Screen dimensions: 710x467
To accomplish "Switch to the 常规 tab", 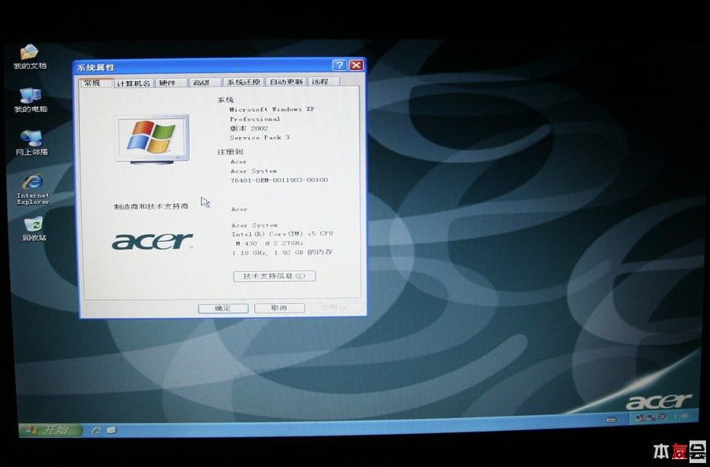I will click(x=95, y=82).
